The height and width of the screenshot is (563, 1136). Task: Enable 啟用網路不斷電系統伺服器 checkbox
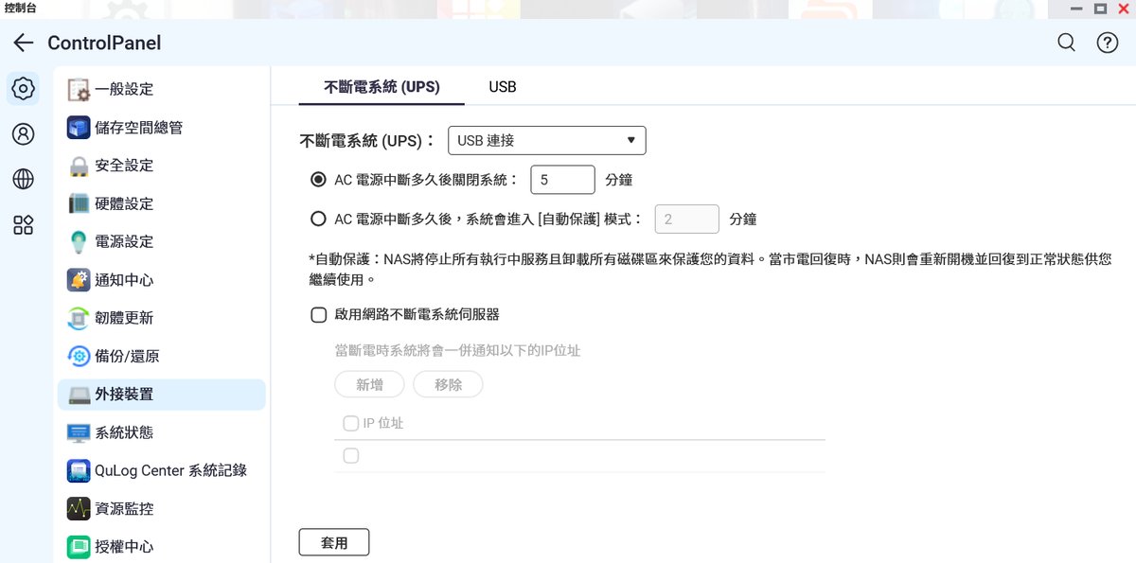pyautogui.click(x=319, y=315)
